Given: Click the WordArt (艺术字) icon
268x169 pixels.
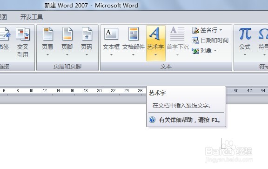Looking at the screenshot, I should coord(154,34).
